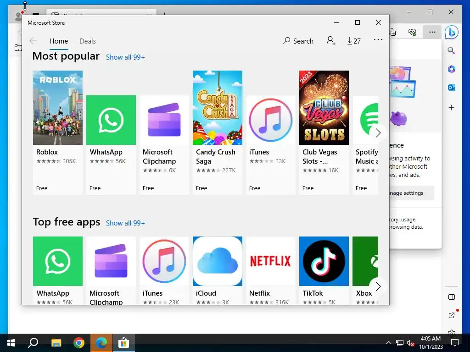Image resolution: width=470 pixels, height=352 pixels.
Task: Click Manage settings button in Edge panel
Action: click(411, 193)
